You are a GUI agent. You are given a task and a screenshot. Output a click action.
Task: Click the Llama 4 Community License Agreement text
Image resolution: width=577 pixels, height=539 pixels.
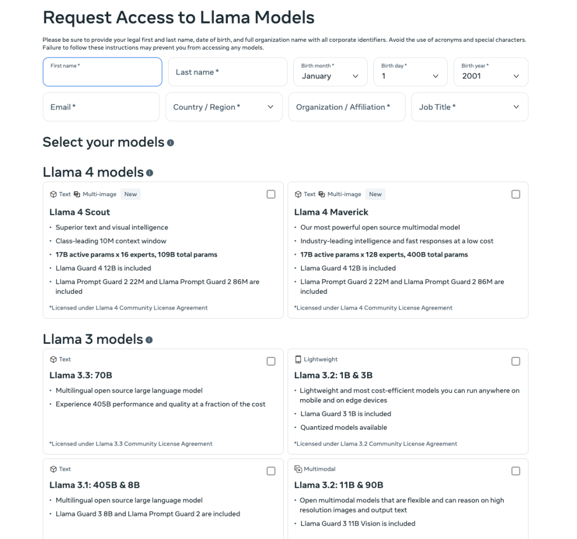coord(129,308)
